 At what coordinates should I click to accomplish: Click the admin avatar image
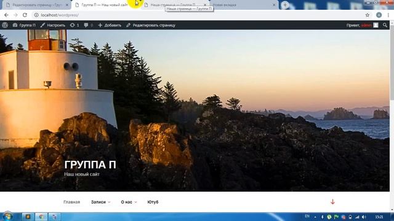coord(376,25)
